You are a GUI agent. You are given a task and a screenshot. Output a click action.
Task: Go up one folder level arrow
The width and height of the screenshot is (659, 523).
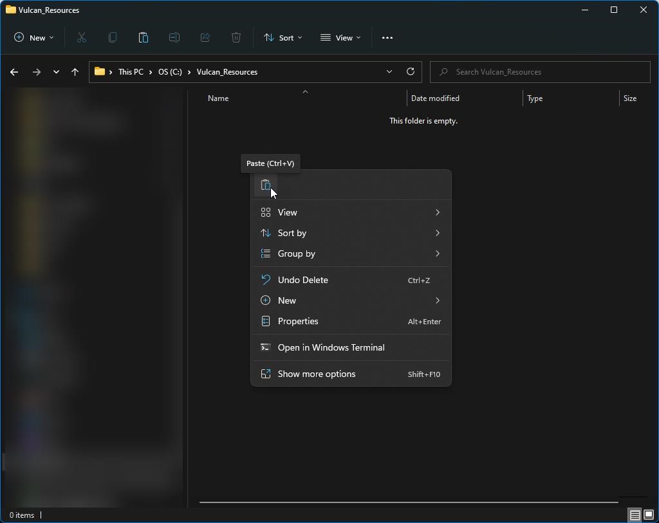[x=75, y=72]
